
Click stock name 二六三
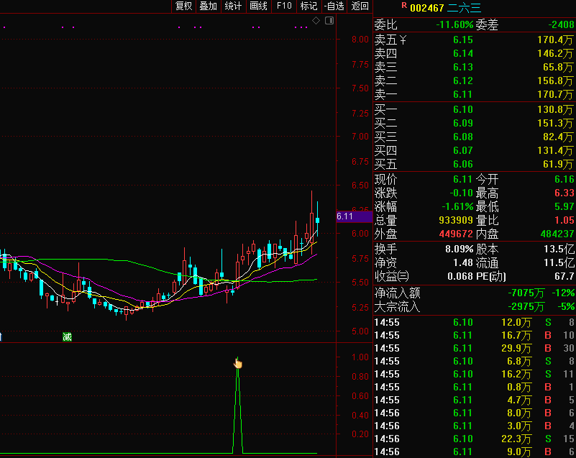tap(464, 8)
